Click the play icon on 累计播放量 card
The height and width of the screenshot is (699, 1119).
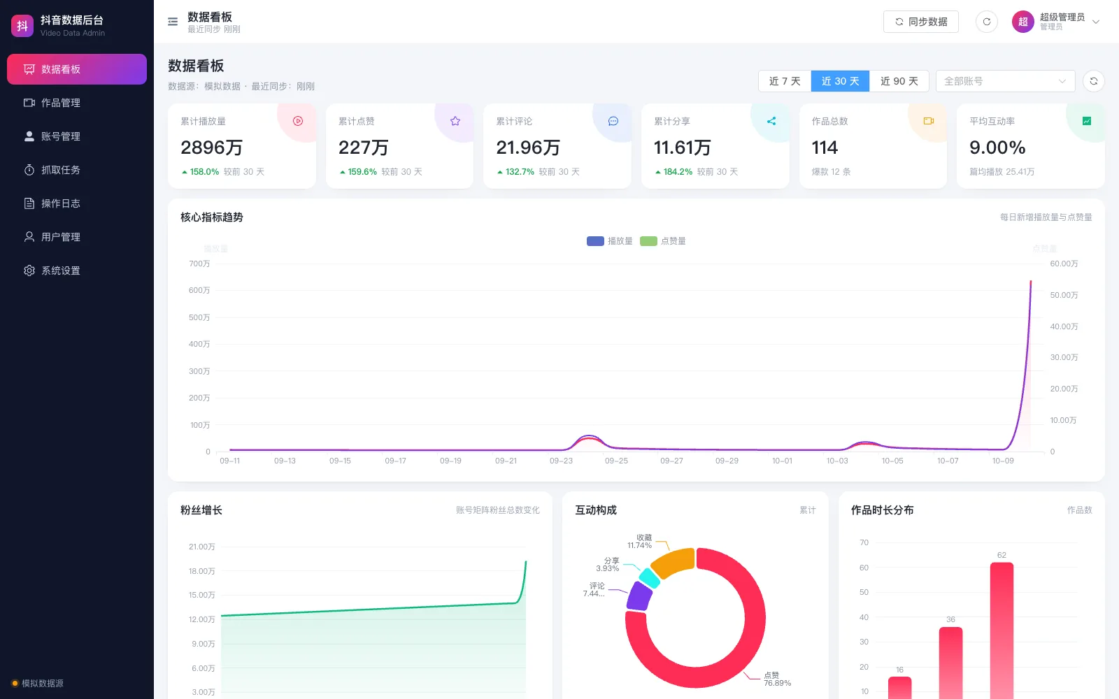pyautogui.click(x=298, y=121)
